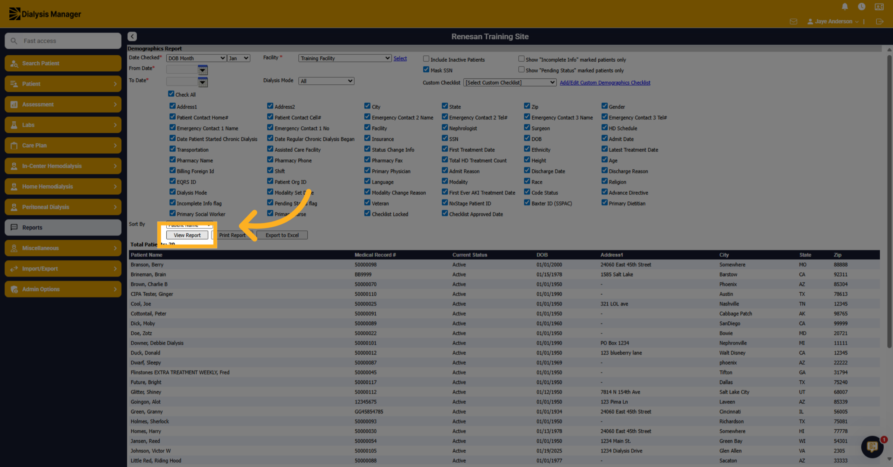This screenshot has height=467, width=893.
Task: Collapse sidebar with back arrow icon
Action: (132, 36)
